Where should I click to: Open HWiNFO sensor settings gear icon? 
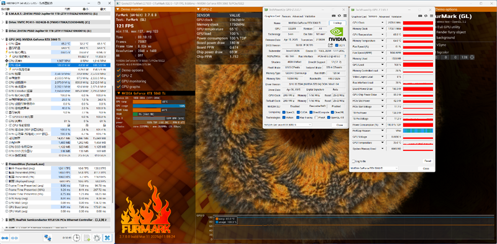[97, 237]
